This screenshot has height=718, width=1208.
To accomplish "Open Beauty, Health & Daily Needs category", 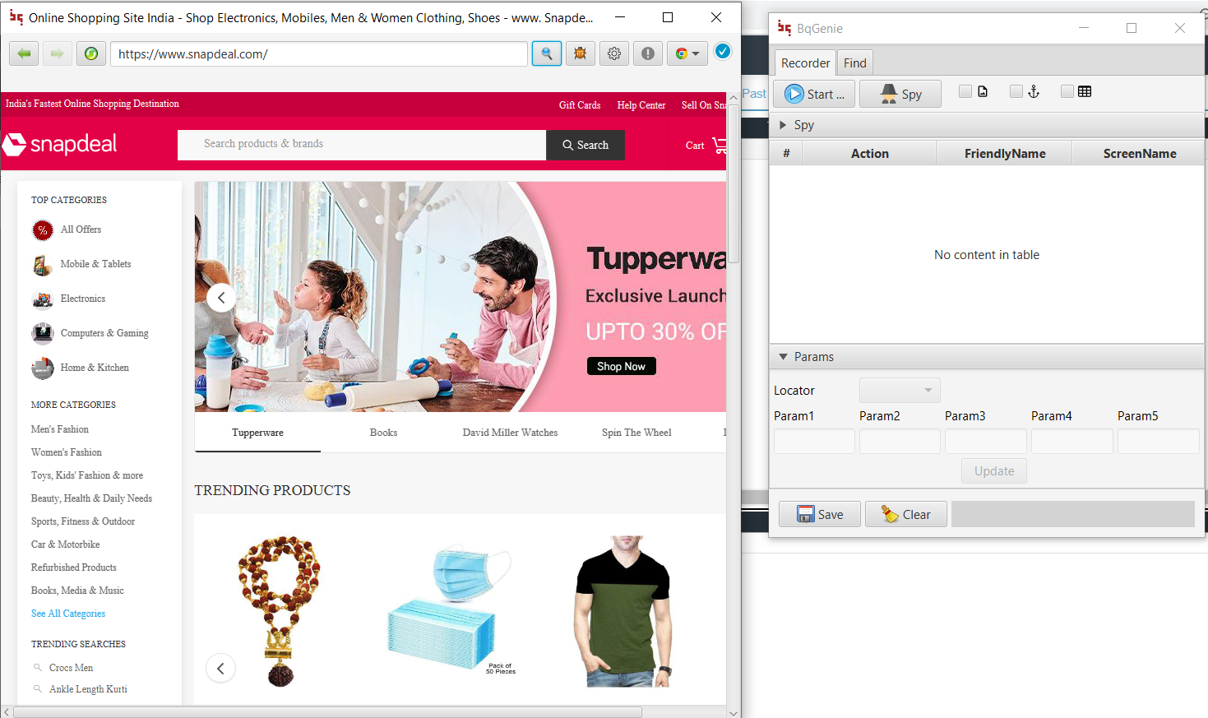I will tap(91, 498).
